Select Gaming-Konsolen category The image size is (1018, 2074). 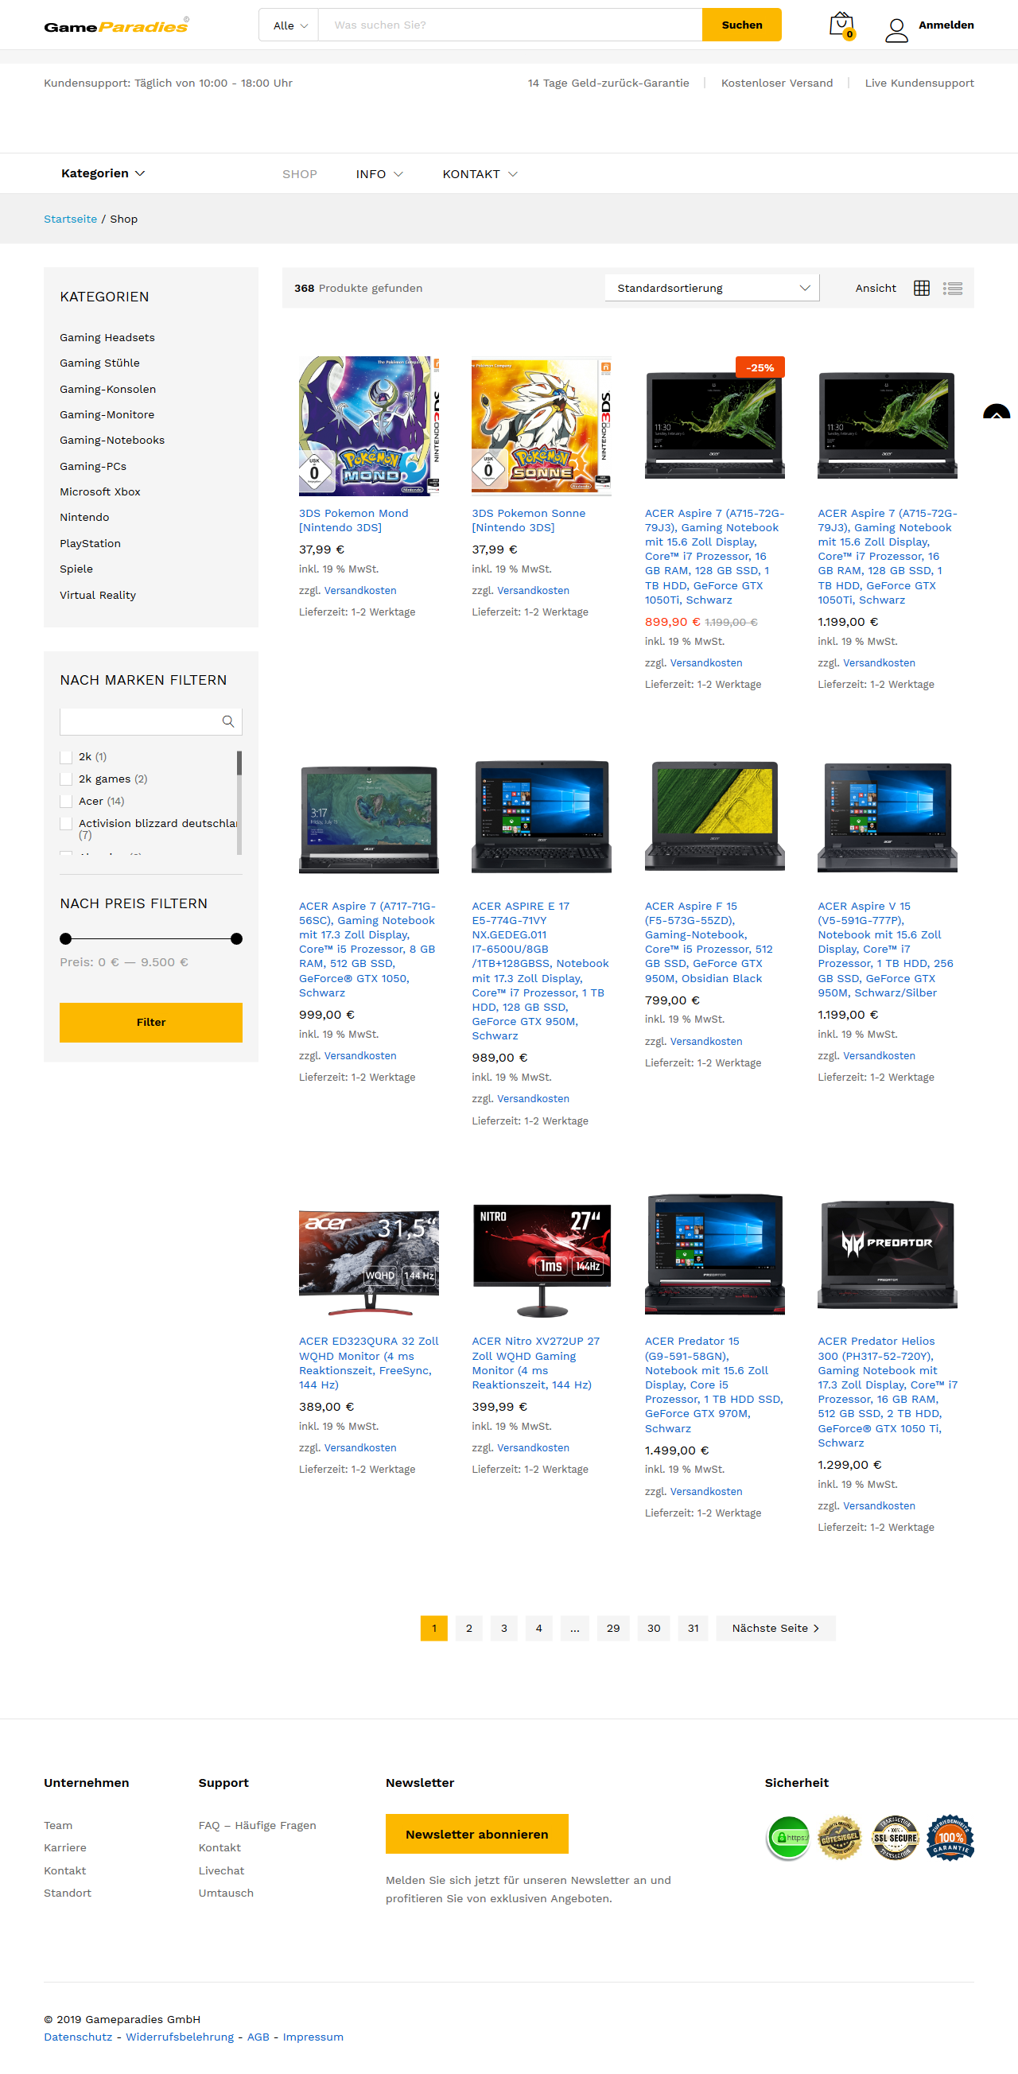pos(108,389)
